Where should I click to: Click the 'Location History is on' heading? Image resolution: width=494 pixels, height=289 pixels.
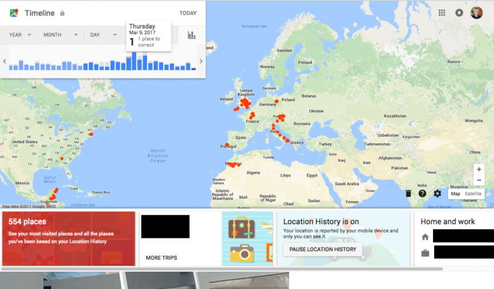[x=321, y=222]
